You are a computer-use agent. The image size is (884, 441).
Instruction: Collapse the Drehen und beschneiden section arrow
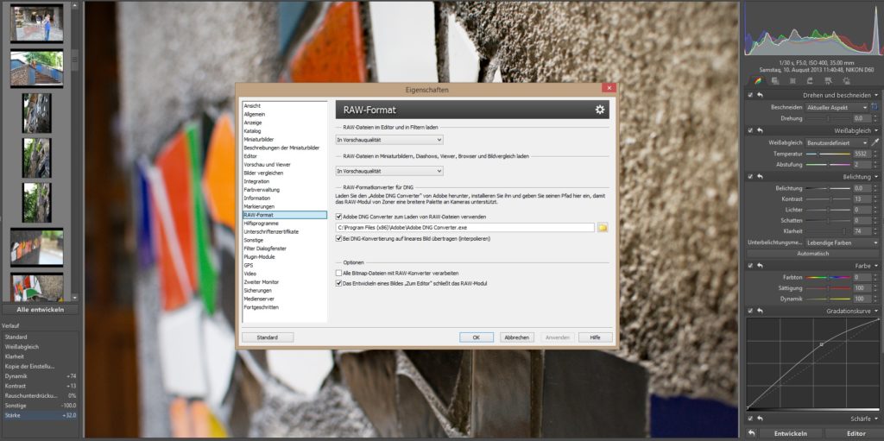point(876,95)
